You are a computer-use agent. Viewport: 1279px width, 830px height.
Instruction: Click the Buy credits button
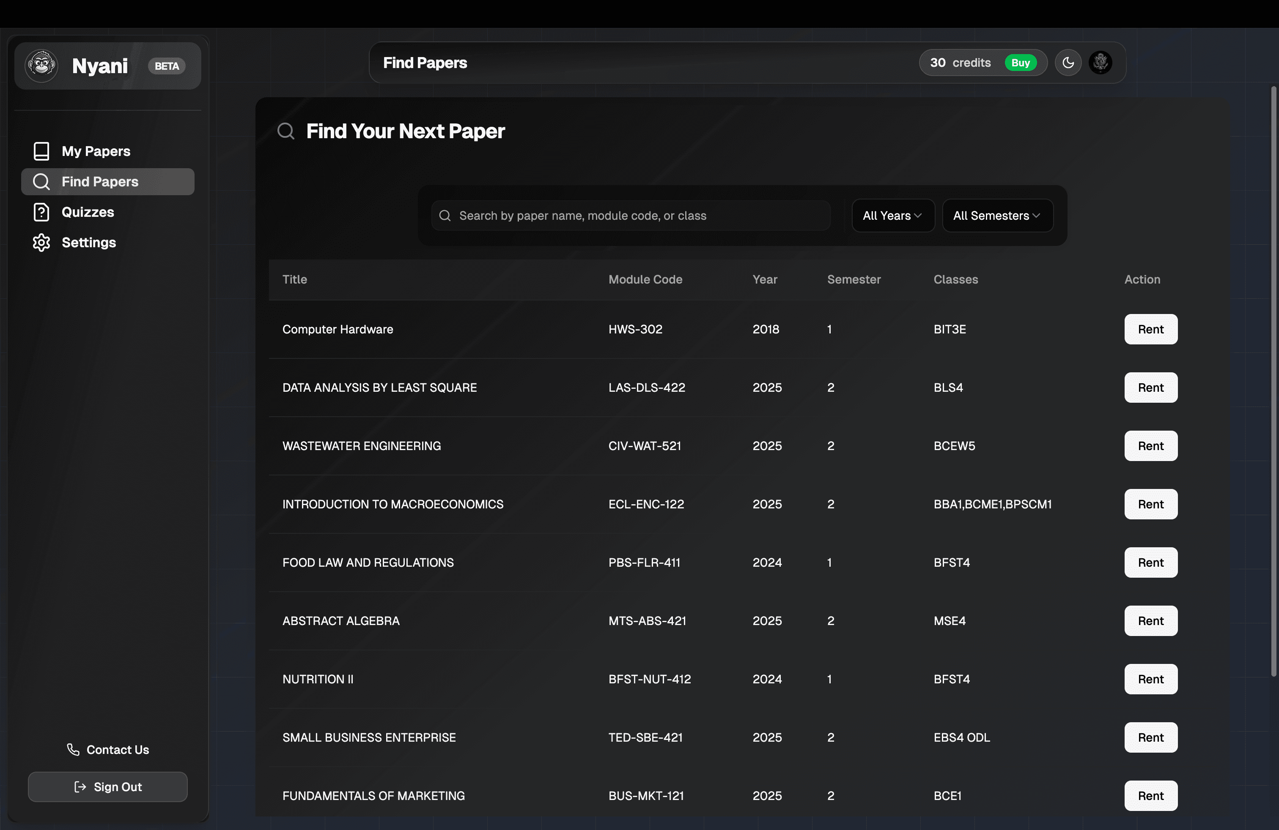tap(1021, 62)
